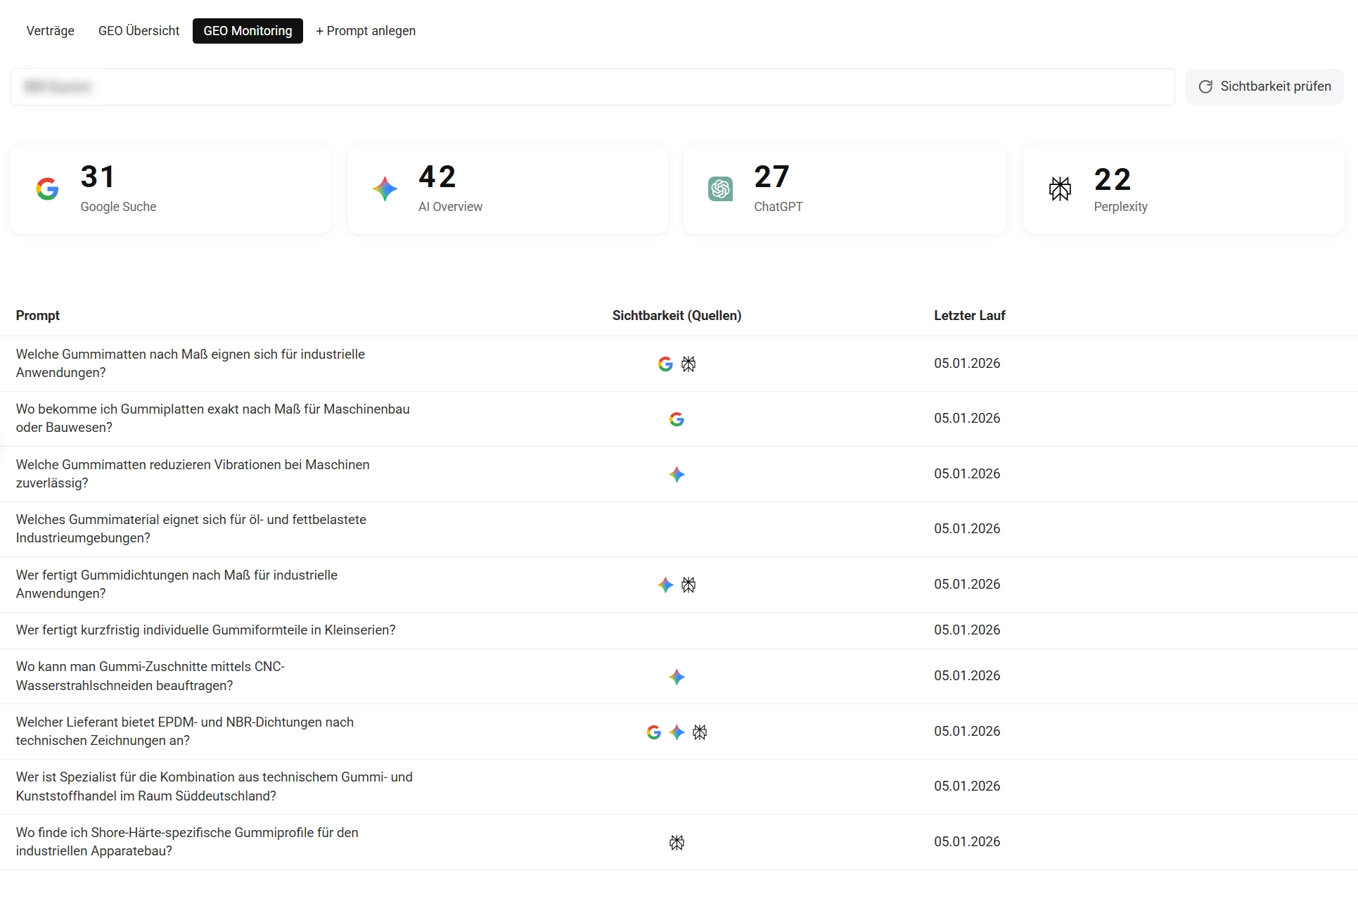Select the GEO Monitoring tab

coord(248,31)
